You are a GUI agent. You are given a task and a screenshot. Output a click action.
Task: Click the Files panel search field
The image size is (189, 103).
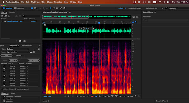pyautogui.click(x=32, y=16)
